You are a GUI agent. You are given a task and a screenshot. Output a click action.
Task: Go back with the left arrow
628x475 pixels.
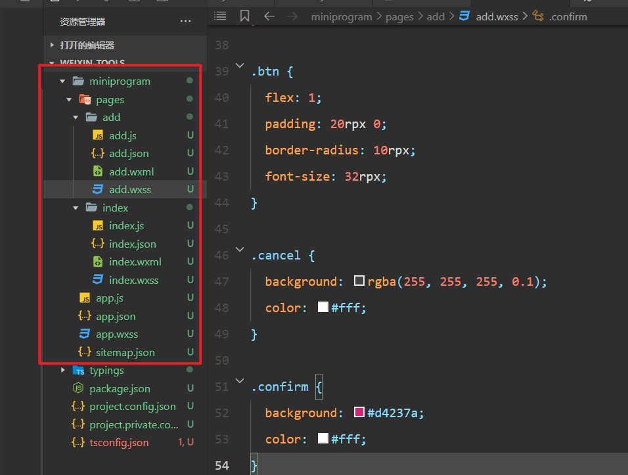tap(269, 16)
